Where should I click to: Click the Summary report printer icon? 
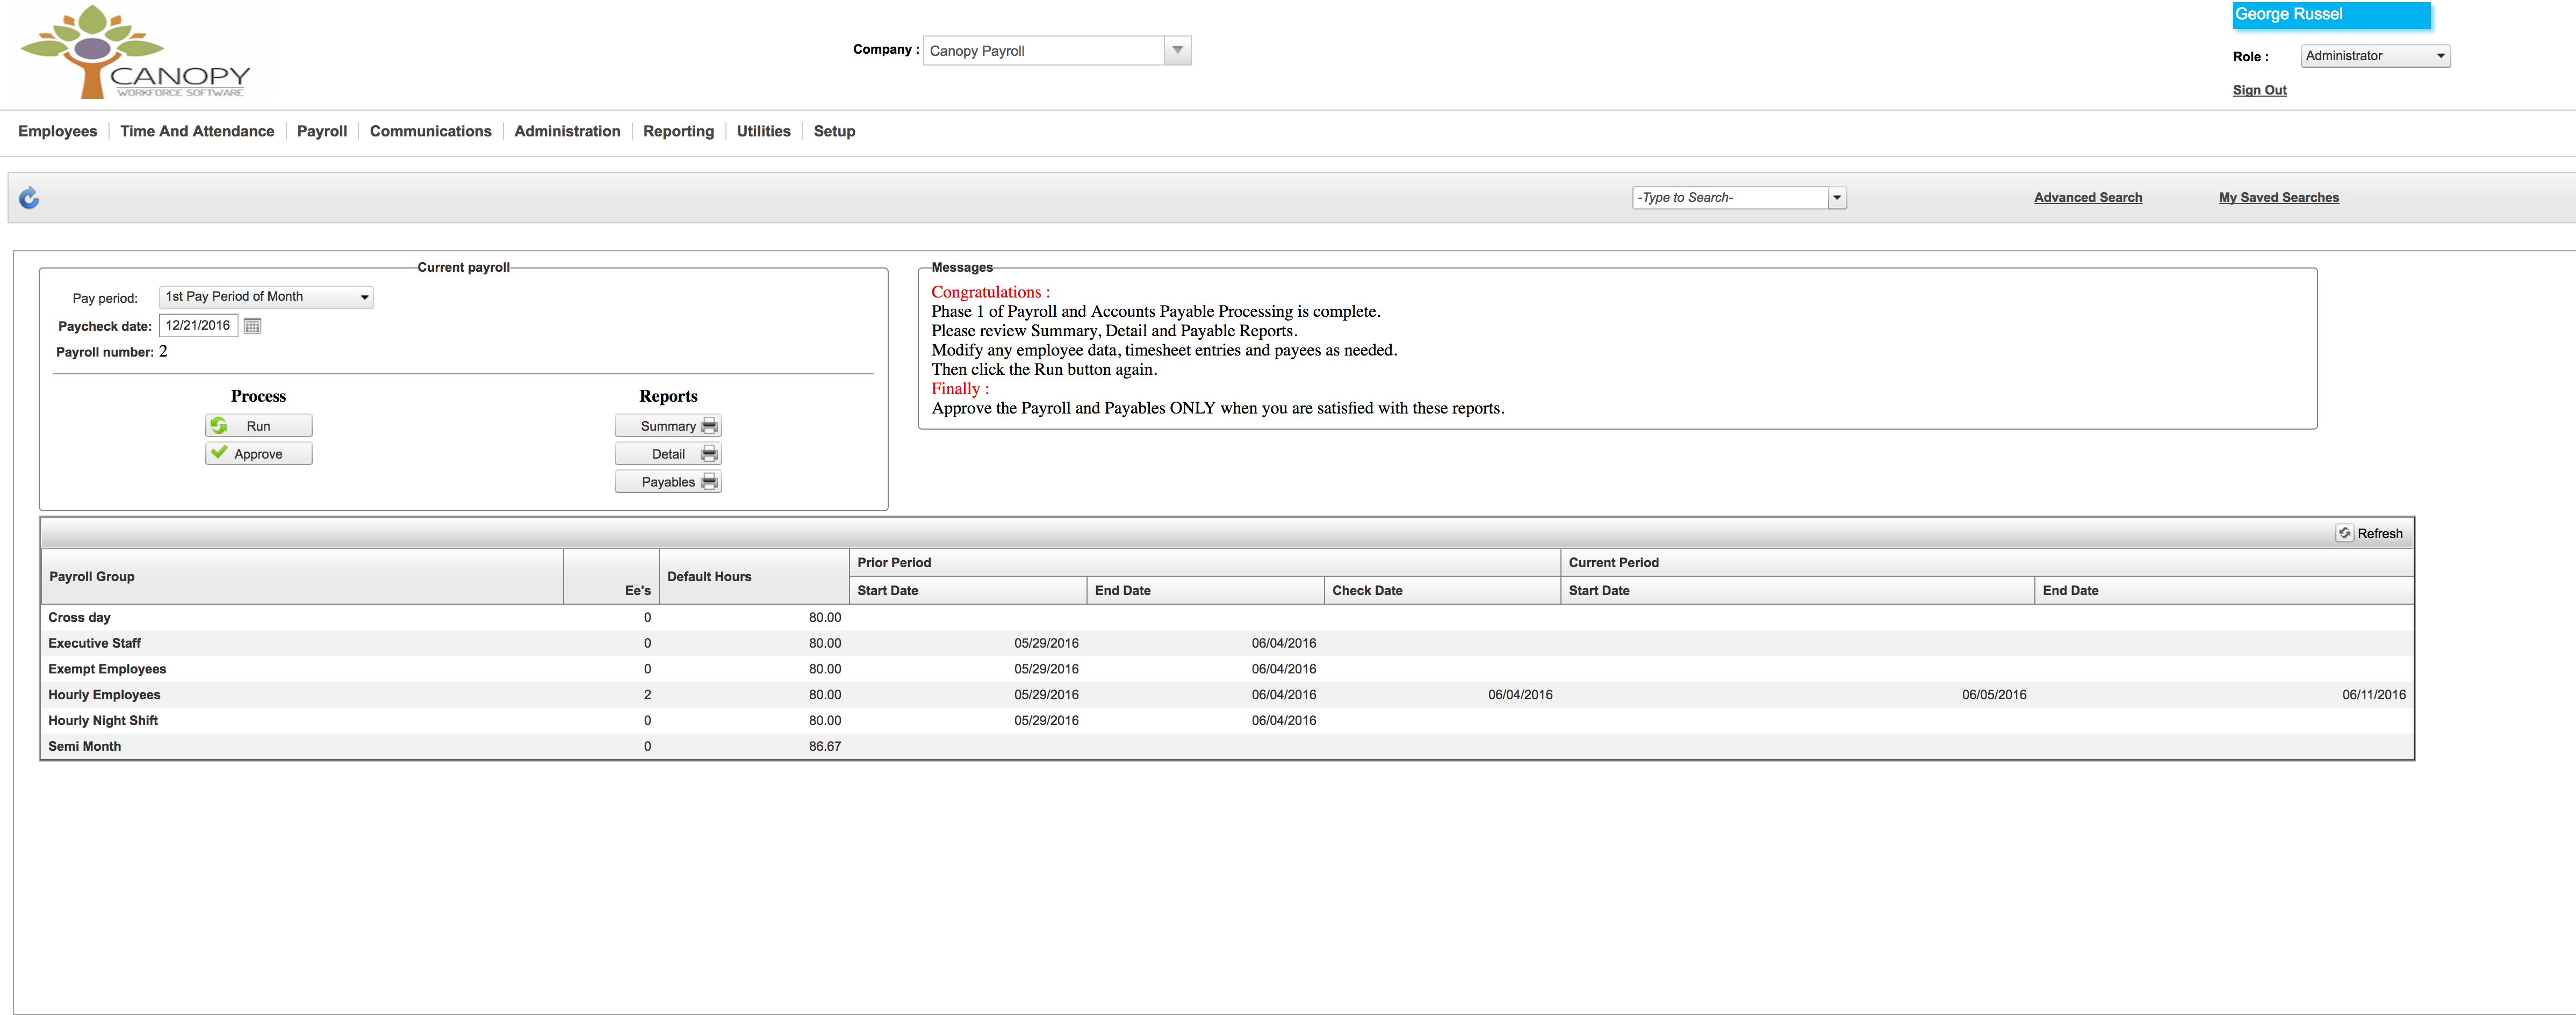tap(709, 425)
